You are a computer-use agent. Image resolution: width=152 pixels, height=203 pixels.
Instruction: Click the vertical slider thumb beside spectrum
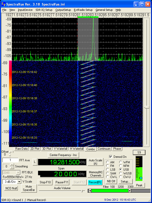pyautogui.click(x=146, y=107)
